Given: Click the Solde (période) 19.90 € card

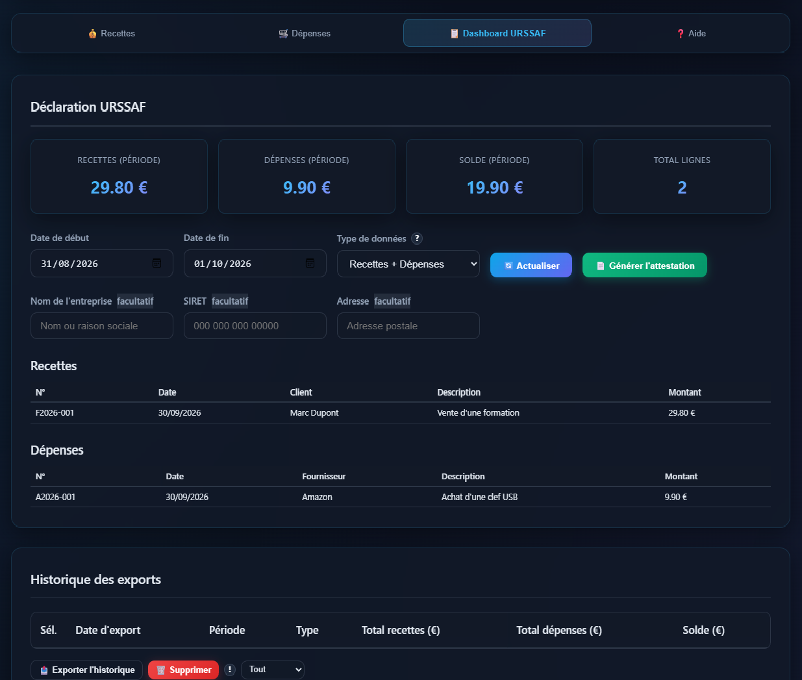Looking at the screenshot, I should [494, 176].
